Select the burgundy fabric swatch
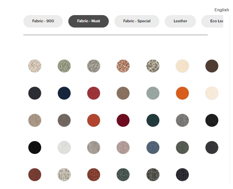The width and height of the screenshot is (233, 189). [x=123, y=120]
